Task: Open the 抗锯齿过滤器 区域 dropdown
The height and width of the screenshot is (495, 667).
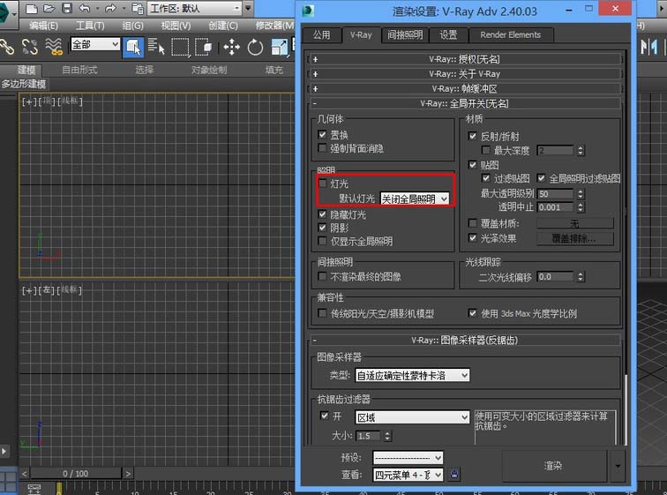Action: coord(412,417)
